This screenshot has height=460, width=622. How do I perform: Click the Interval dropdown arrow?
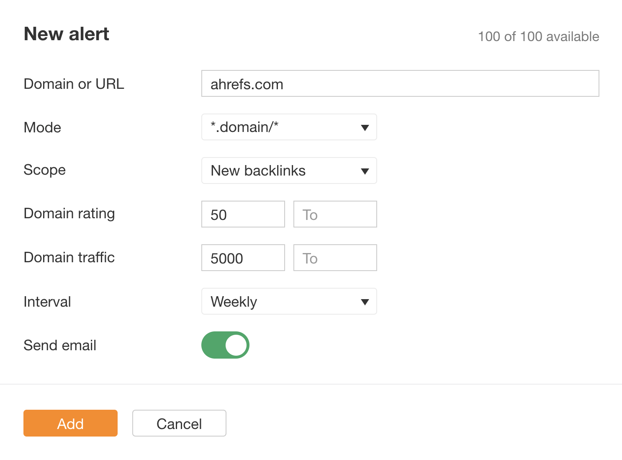365,301
